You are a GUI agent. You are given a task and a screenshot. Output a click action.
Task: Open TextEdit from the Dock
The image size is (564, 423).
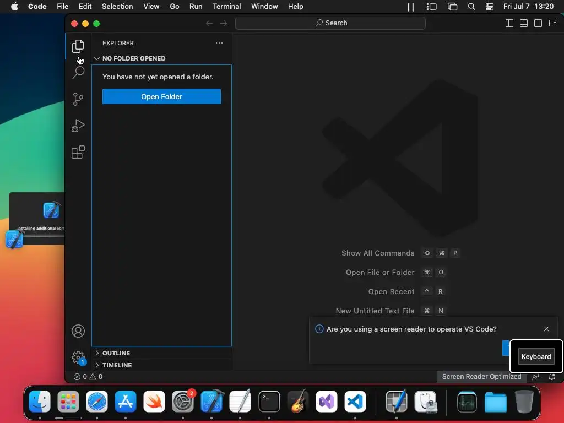tap(240, 402)
